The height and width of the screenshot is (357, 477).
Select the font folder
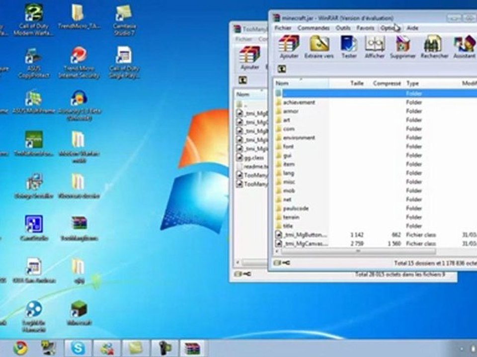[x=288, y=146]
